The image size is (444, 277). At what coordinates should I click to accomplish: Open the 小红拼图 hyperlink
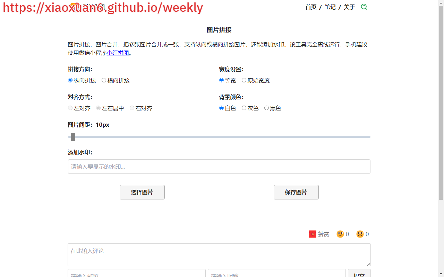pyautogui.click(x=118, y=53)
